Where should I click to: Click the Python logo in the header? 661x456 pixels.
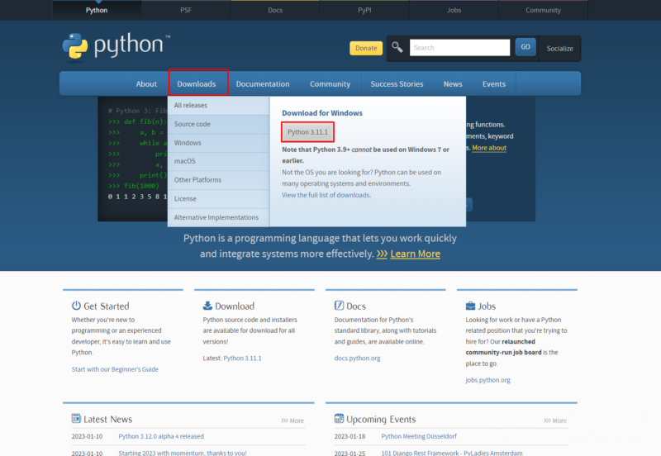pos(116,47)
